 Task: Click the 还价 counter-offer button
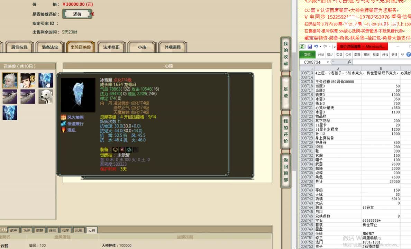coord(77,15)
